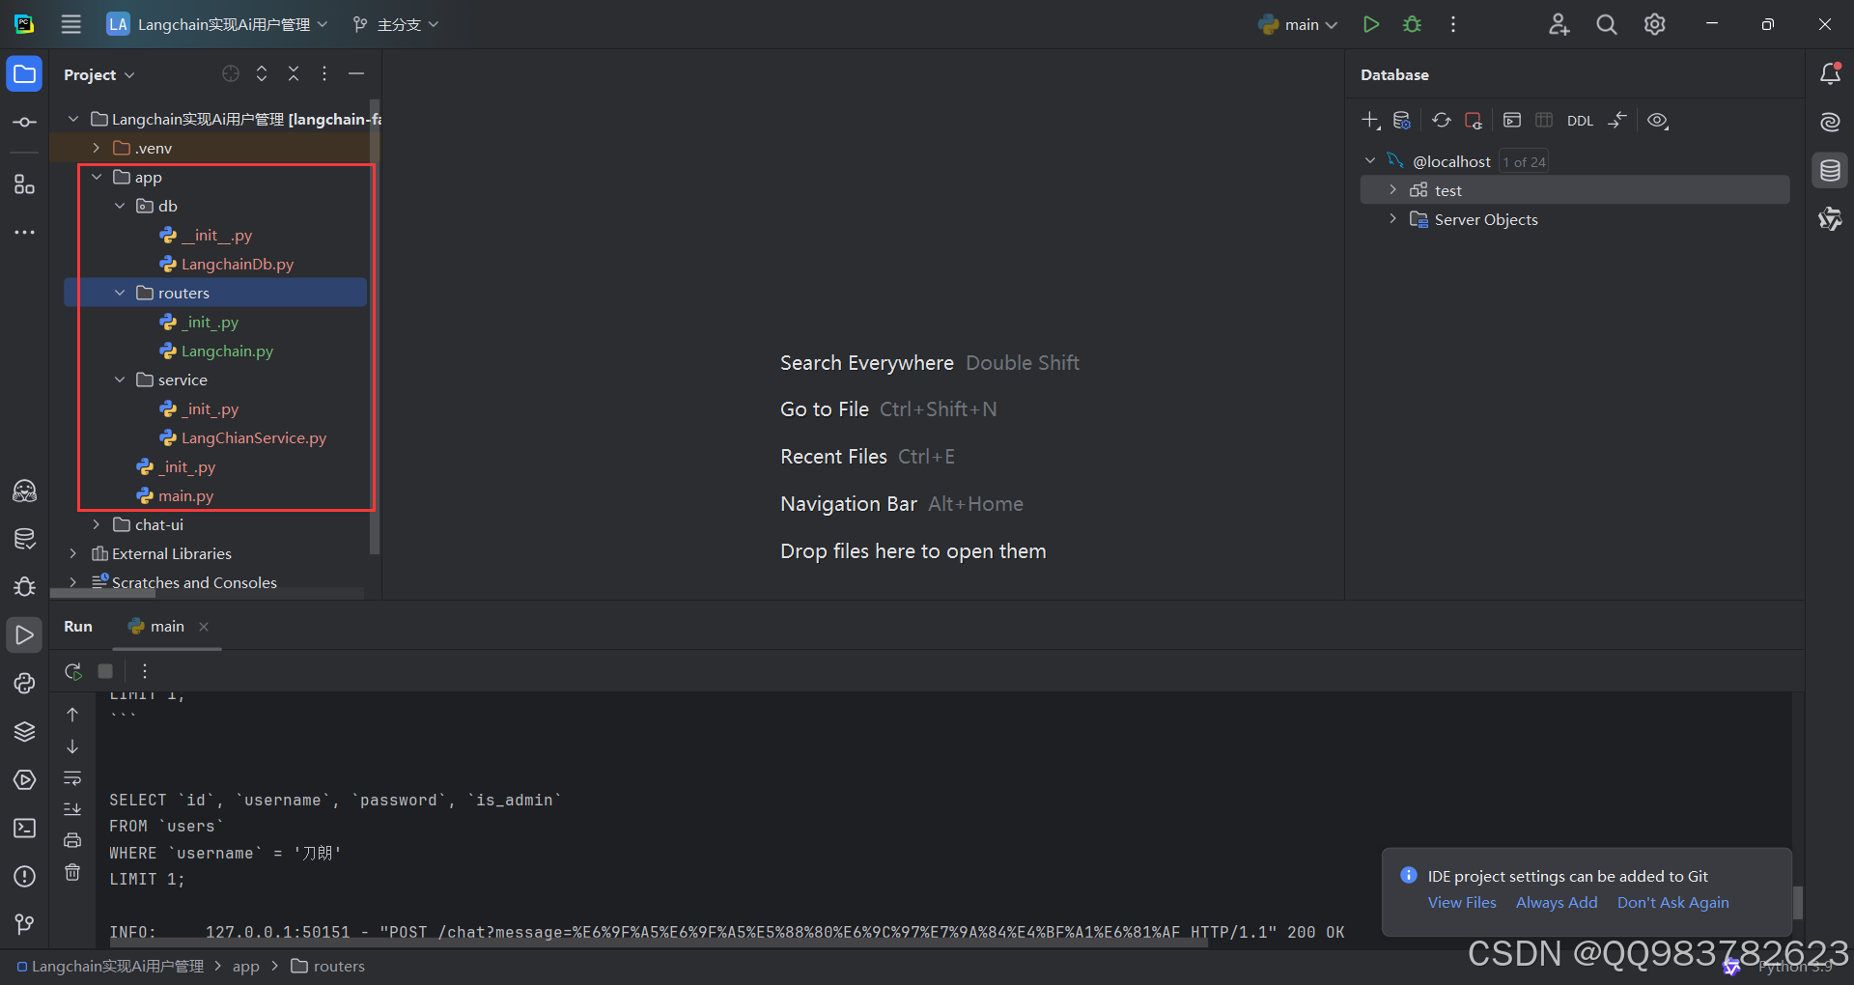The image size is (1854, 985).
Task: Collapse the service folder
Action: (120, 380)
